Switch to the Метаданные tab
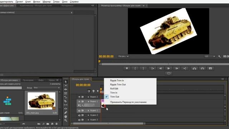The height and width of the screenshot is (129, 229). [67, 6]
